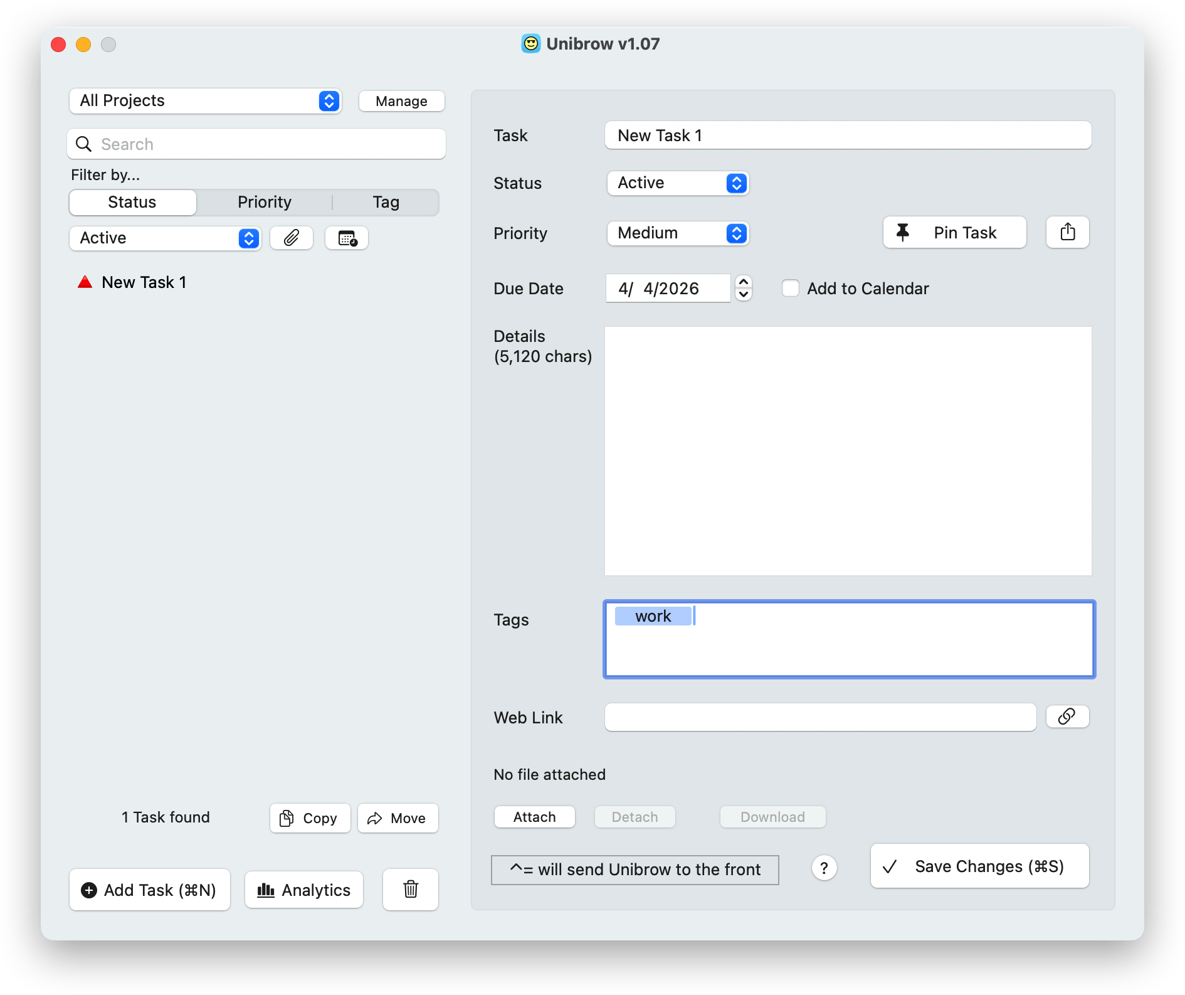
Task: Click the Manage projects button
Action: coord(401,101)
